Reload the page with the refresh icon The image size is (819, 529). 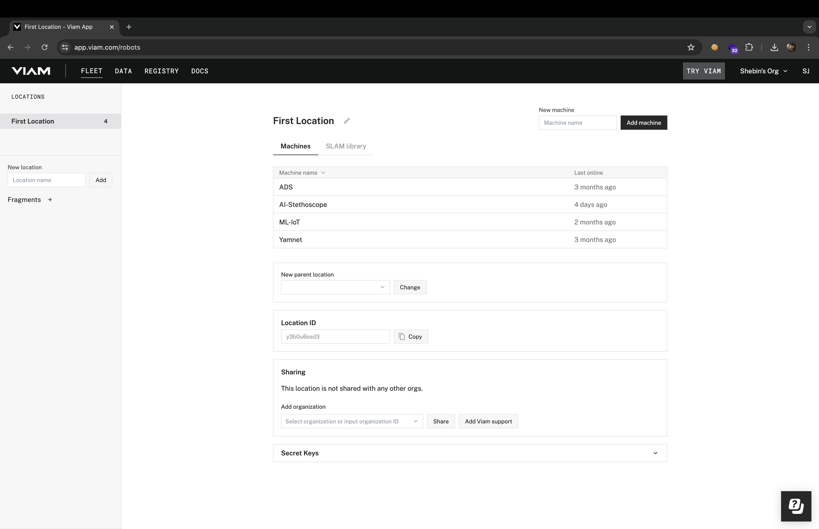(45, 47)
